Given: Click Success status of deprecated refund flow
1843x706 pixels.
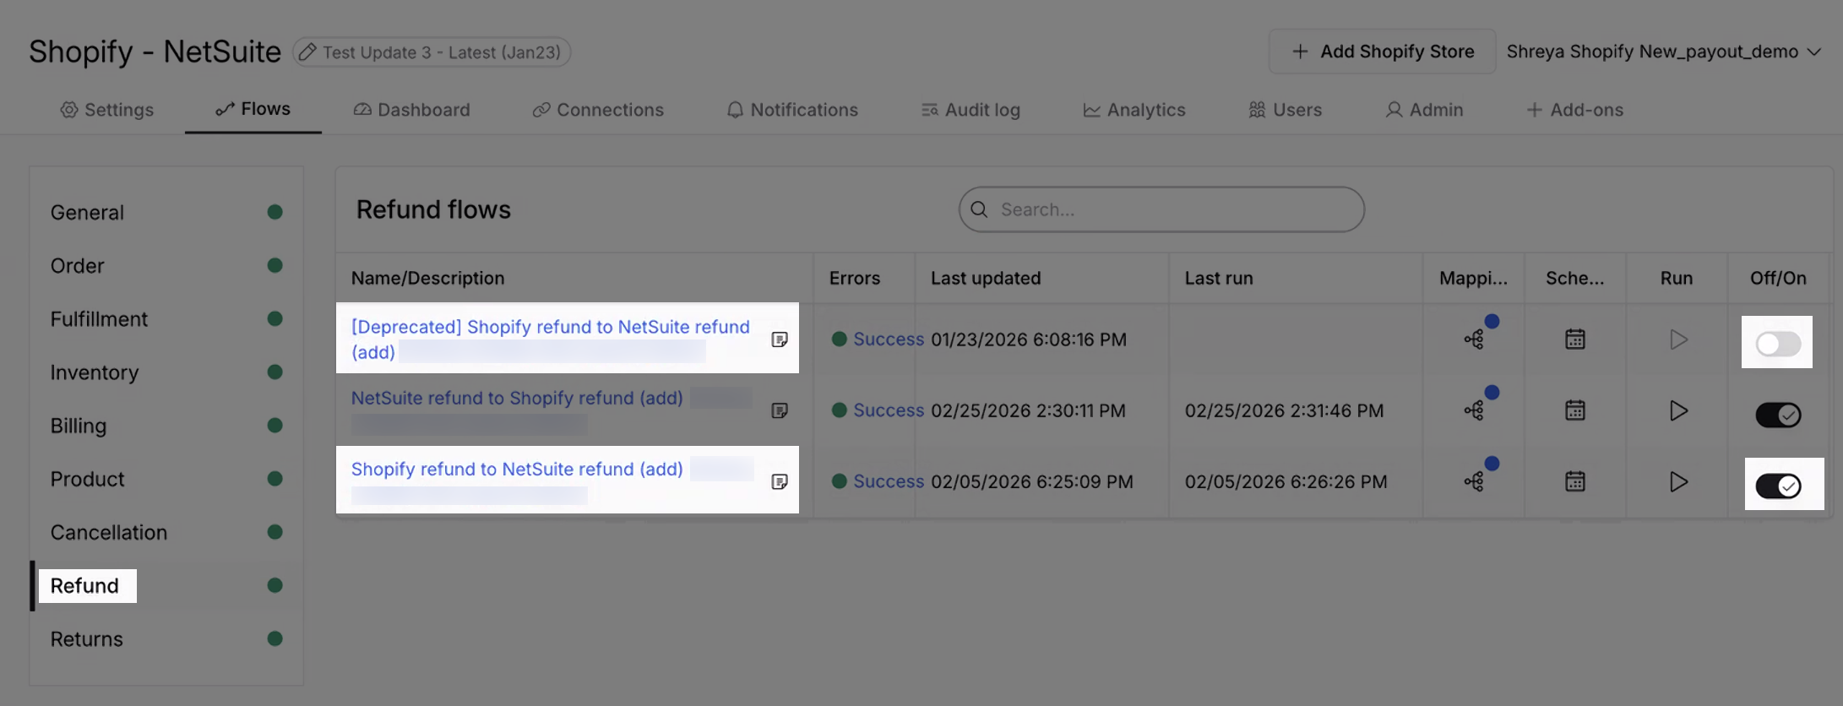Looking at the screenshot, I should click(889, 339).
